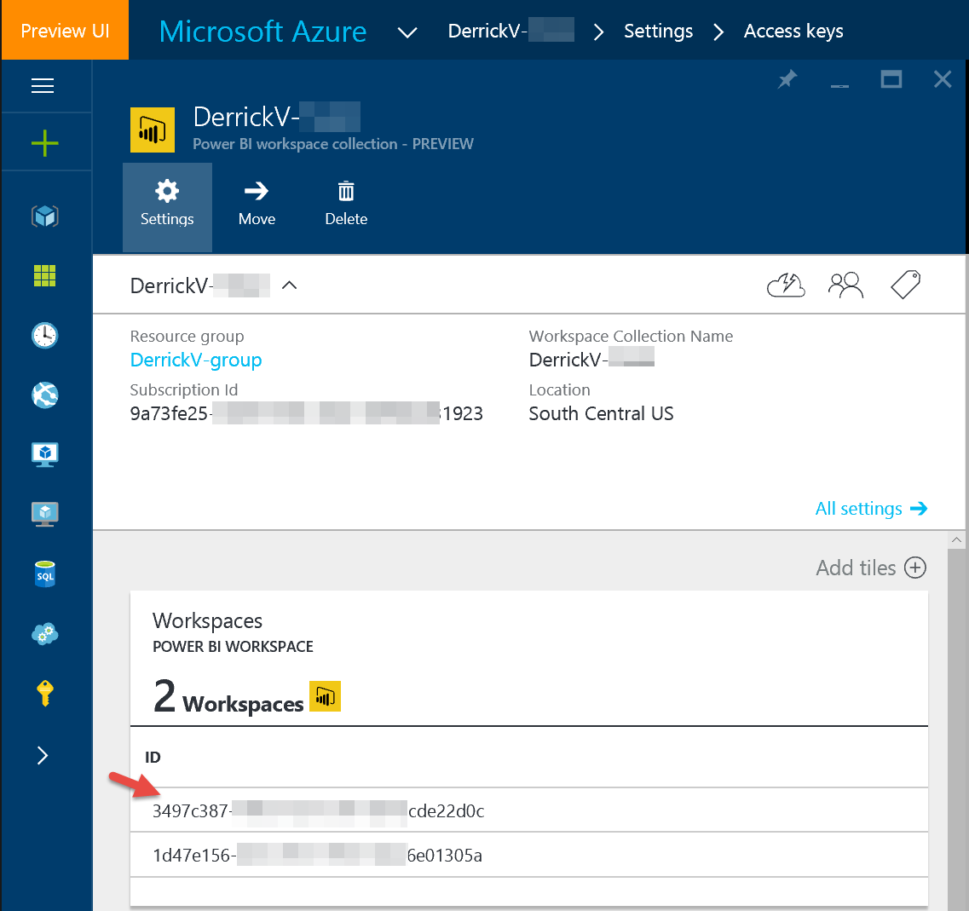This screenshot has height=911, width=969.
Task: Open the DerrickV-group resource group link
Action: pyautogui.click(x=196, y=360)
